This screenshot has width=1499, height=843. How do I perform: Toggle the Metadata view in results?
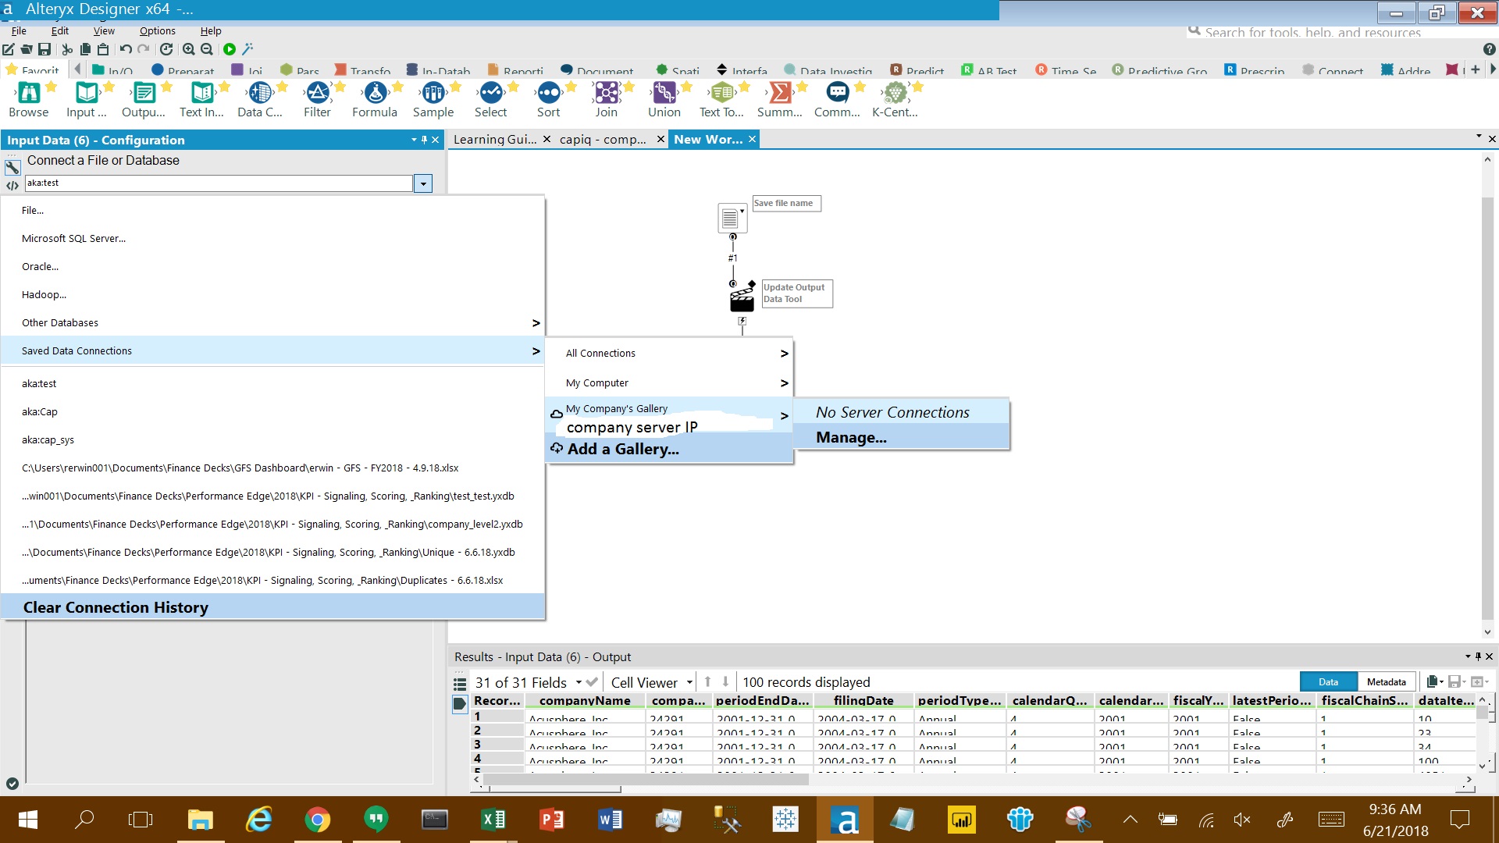1386,682
